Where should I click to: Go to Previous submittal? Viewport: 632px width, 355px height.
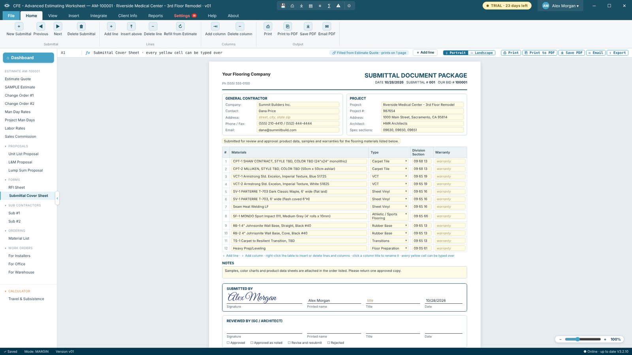pos(41,26)
